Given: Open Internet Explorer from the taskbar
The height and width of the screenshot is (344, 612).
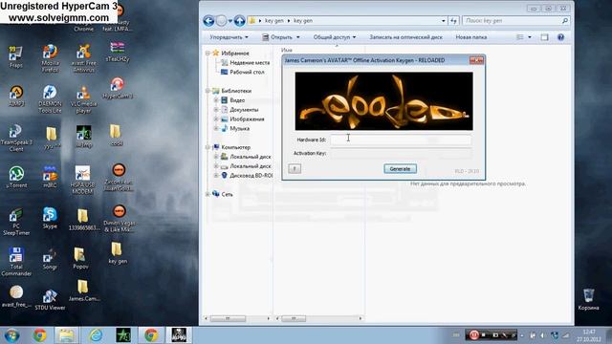Looking at the screenshot, I should pos(96,335).
